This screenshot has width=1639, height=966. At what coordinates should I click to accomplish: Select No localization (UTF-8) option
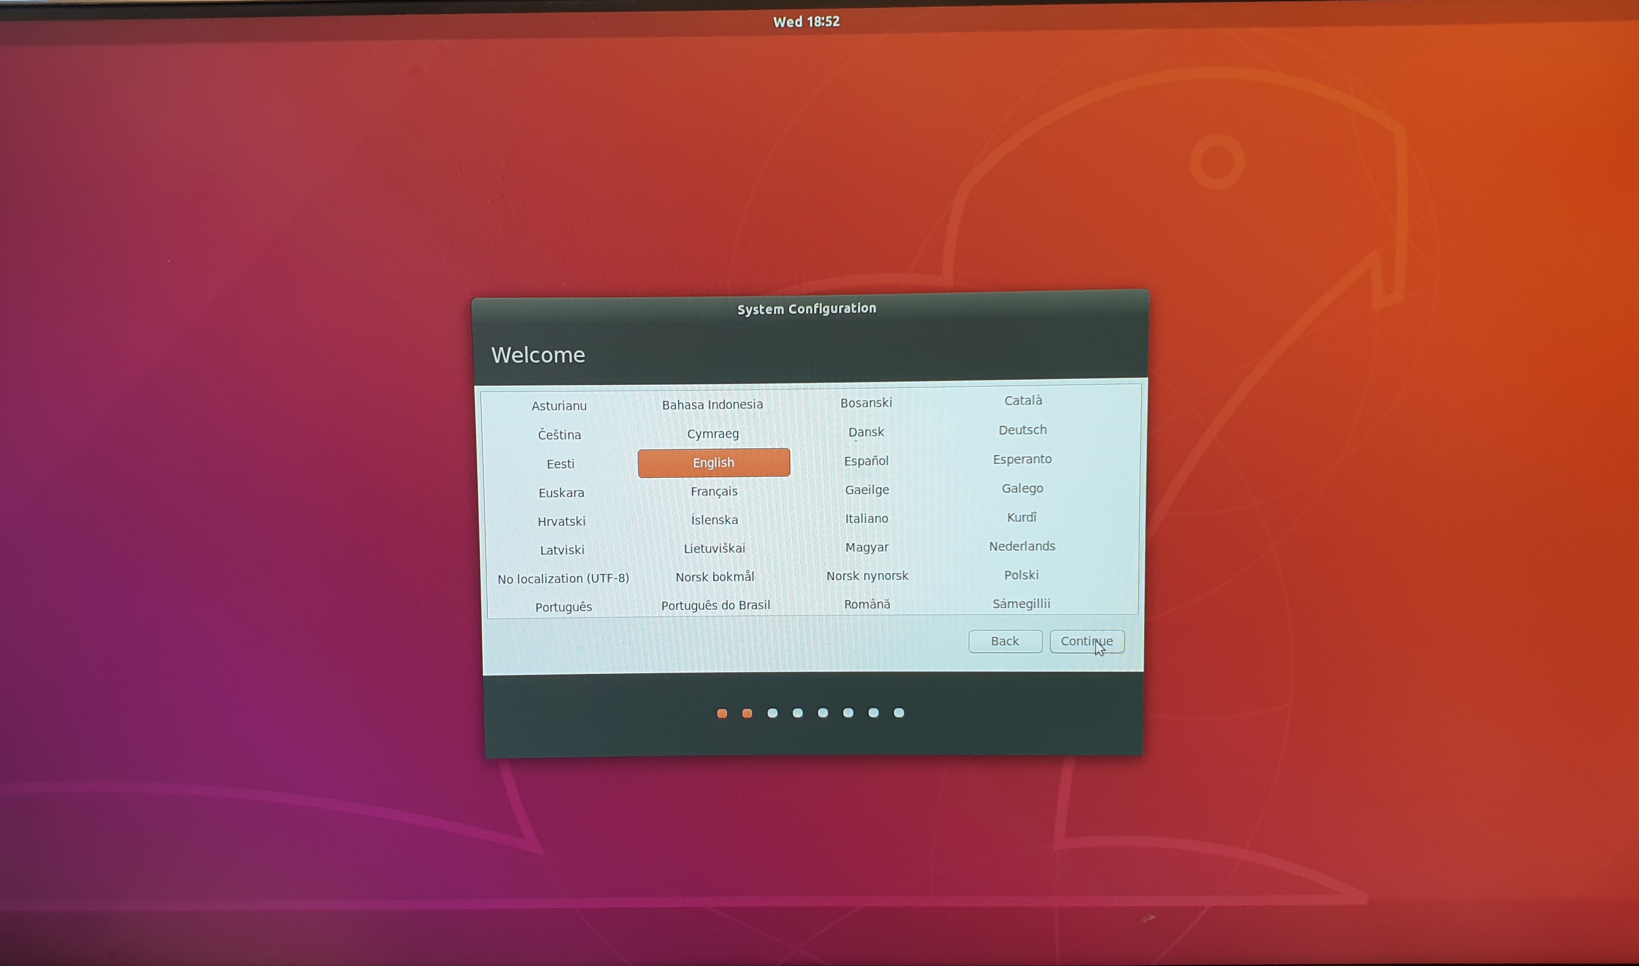tap(563, 579)
